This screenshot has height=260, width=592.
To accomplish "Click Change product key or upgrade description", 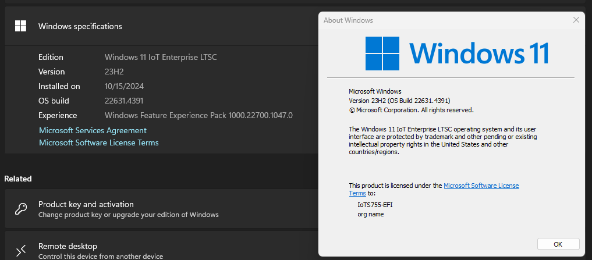I will (129, 215).
